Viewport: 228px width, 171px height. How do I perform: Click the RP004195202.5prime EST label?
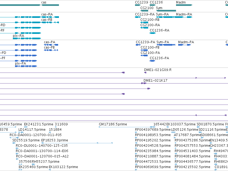click(x=153, y=140)
